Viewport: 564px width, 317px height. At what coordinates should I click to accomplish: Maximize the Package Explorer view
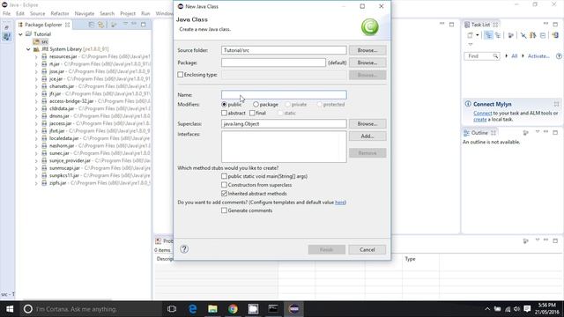point(143,25)
